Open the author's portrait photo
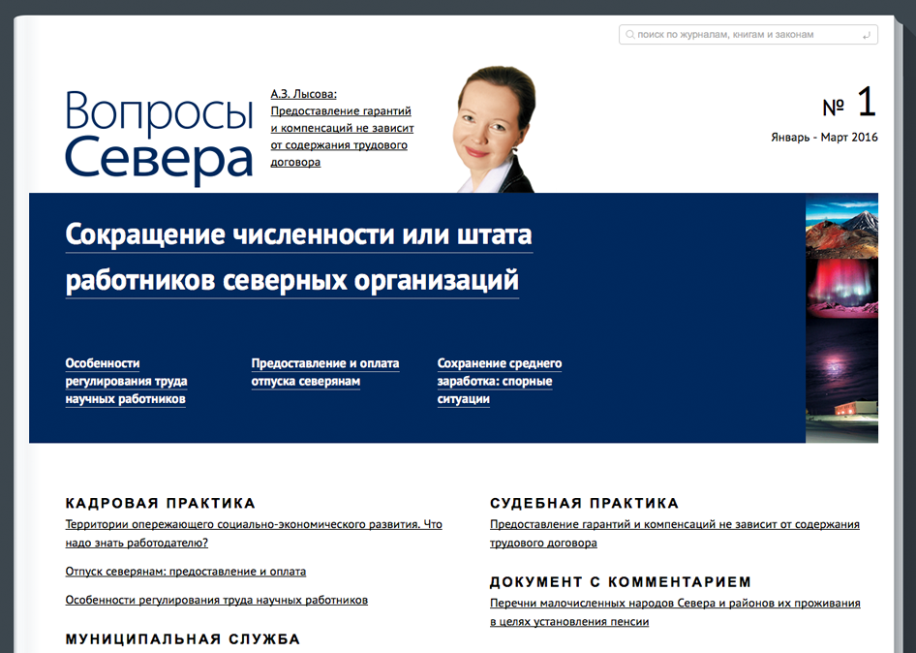The height and width of the screenshot is (653, 916). [492, 131]
